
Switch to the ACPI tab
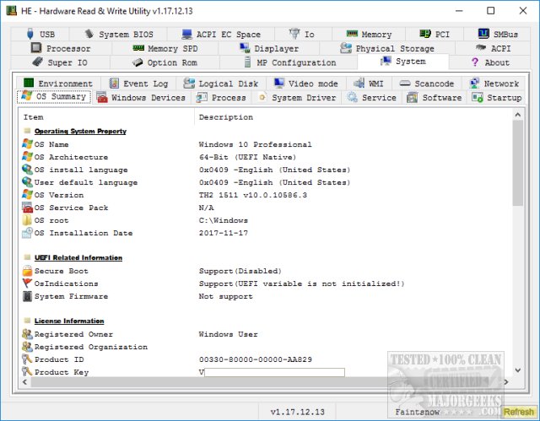(x=493, y=48)
